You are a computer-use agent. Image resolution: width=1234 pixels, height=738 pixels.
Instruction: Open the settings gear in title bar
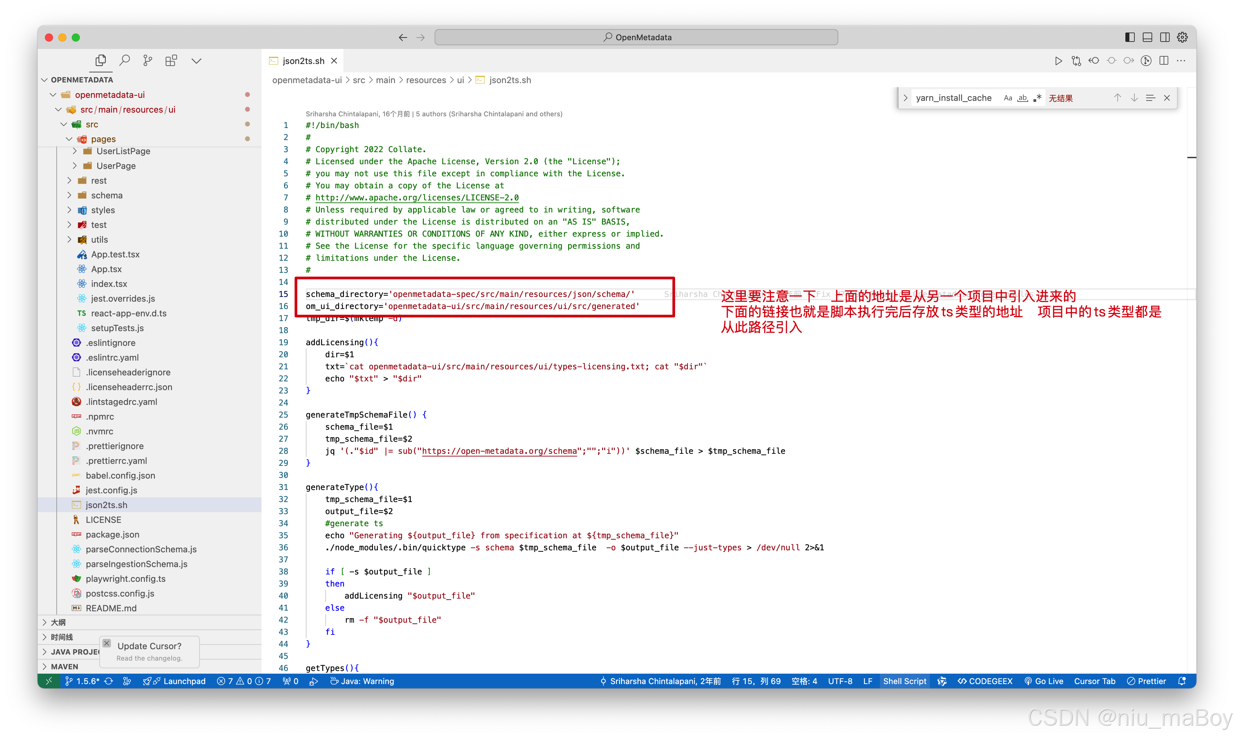point(1182,37)
